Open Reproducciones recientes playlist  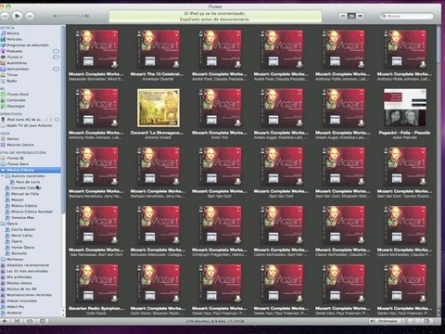(x=29, y=295)
